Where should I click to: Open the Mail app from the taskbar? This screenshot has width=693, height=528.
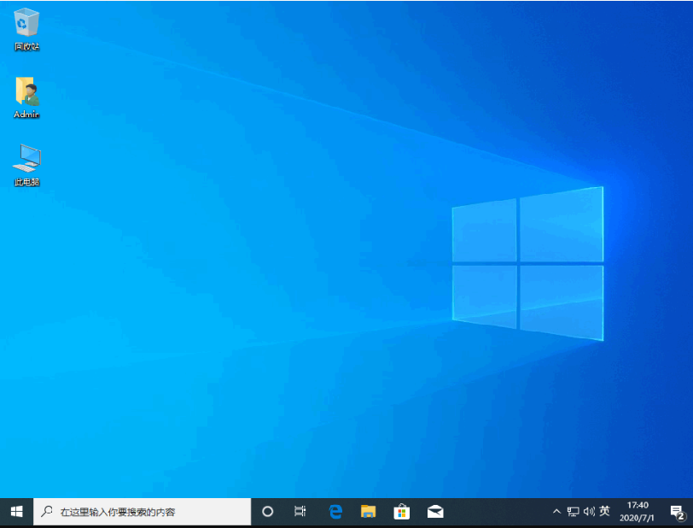[435, 512]
